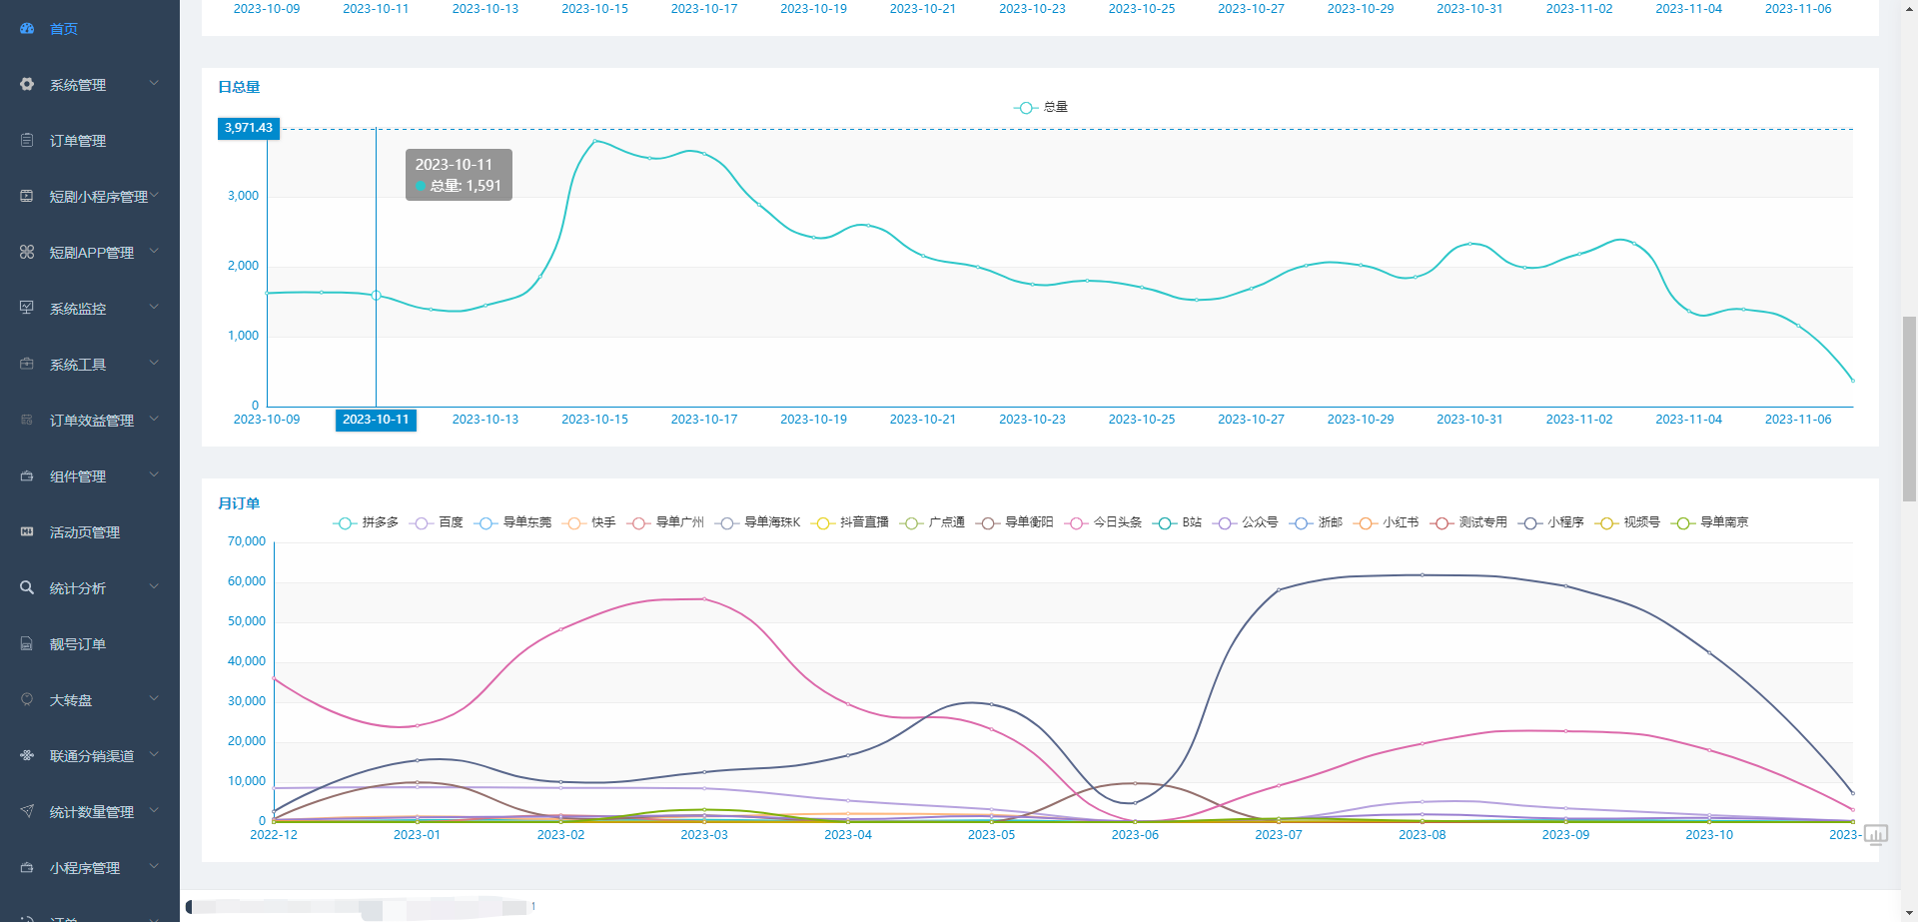
Task: Hide the B站 legend series
Action: click(x=1177, y=522)
